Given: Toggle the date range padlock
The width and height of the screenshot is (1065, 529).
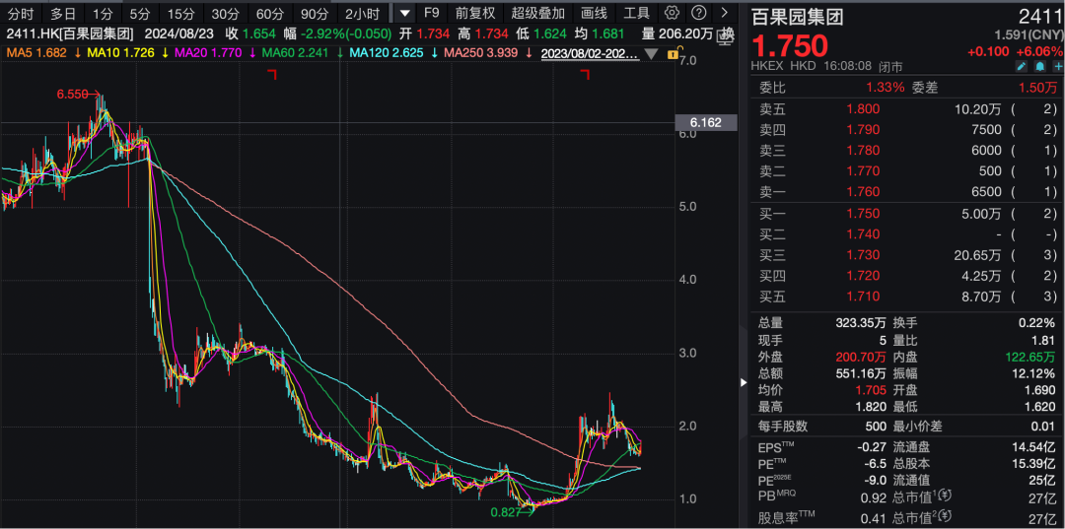Looking at the screenshot, I should (674, 53).
